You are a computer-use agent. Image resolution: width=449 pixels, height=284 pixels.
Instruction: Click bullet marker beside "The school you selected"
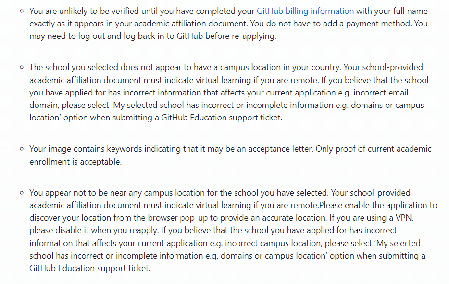pos(22,68)
